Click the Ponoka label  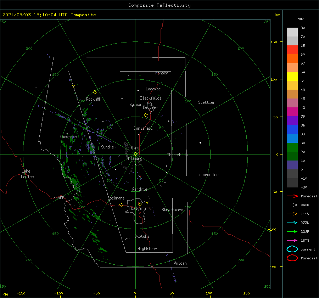[162, 73]
